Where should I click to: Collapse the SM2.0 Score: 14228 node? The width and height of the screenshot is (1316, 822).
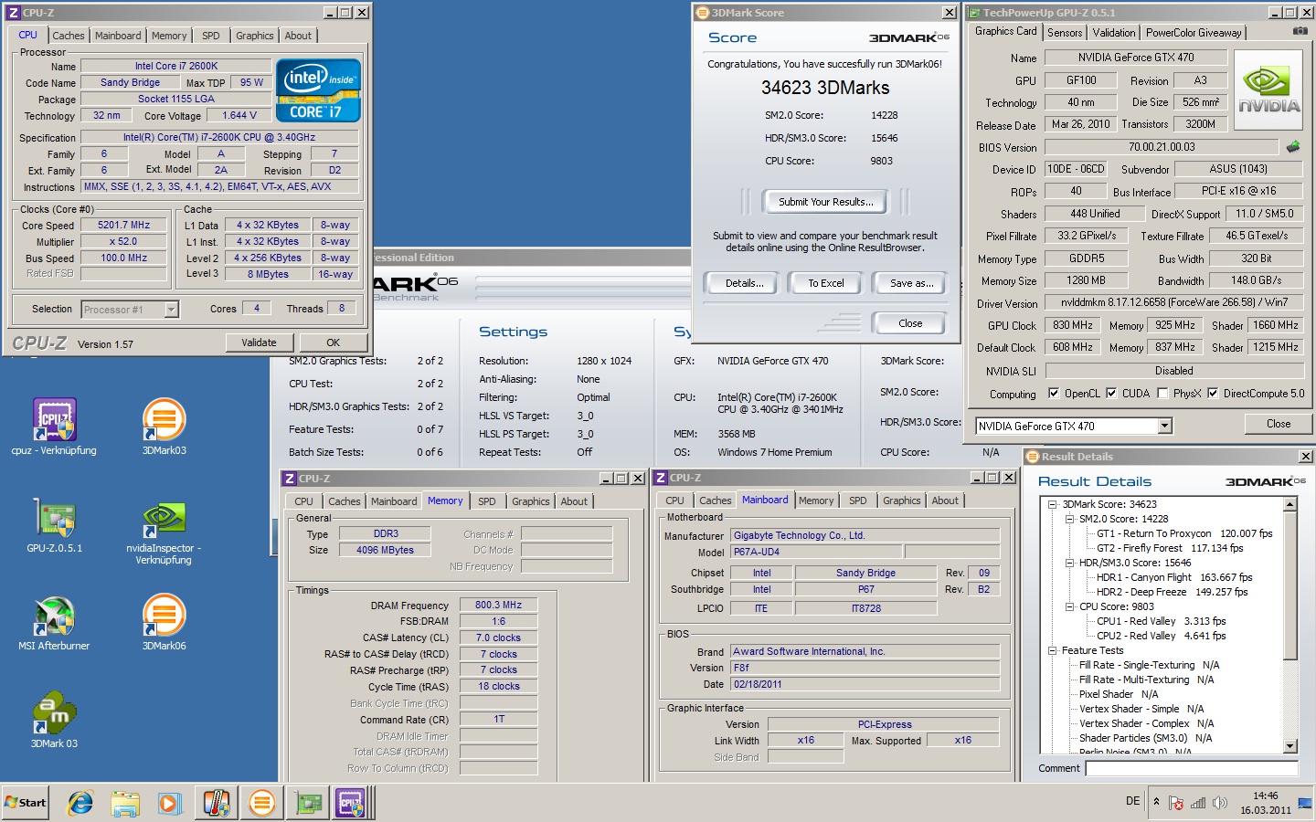(x=1069, y=519)
